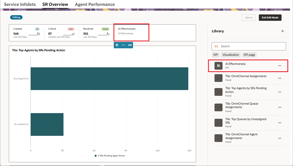This screenshot has width=293, height=166.
Task: Click the AI Effectiveness KPI thumbnail icon
Action: click(x=218, y=66)
